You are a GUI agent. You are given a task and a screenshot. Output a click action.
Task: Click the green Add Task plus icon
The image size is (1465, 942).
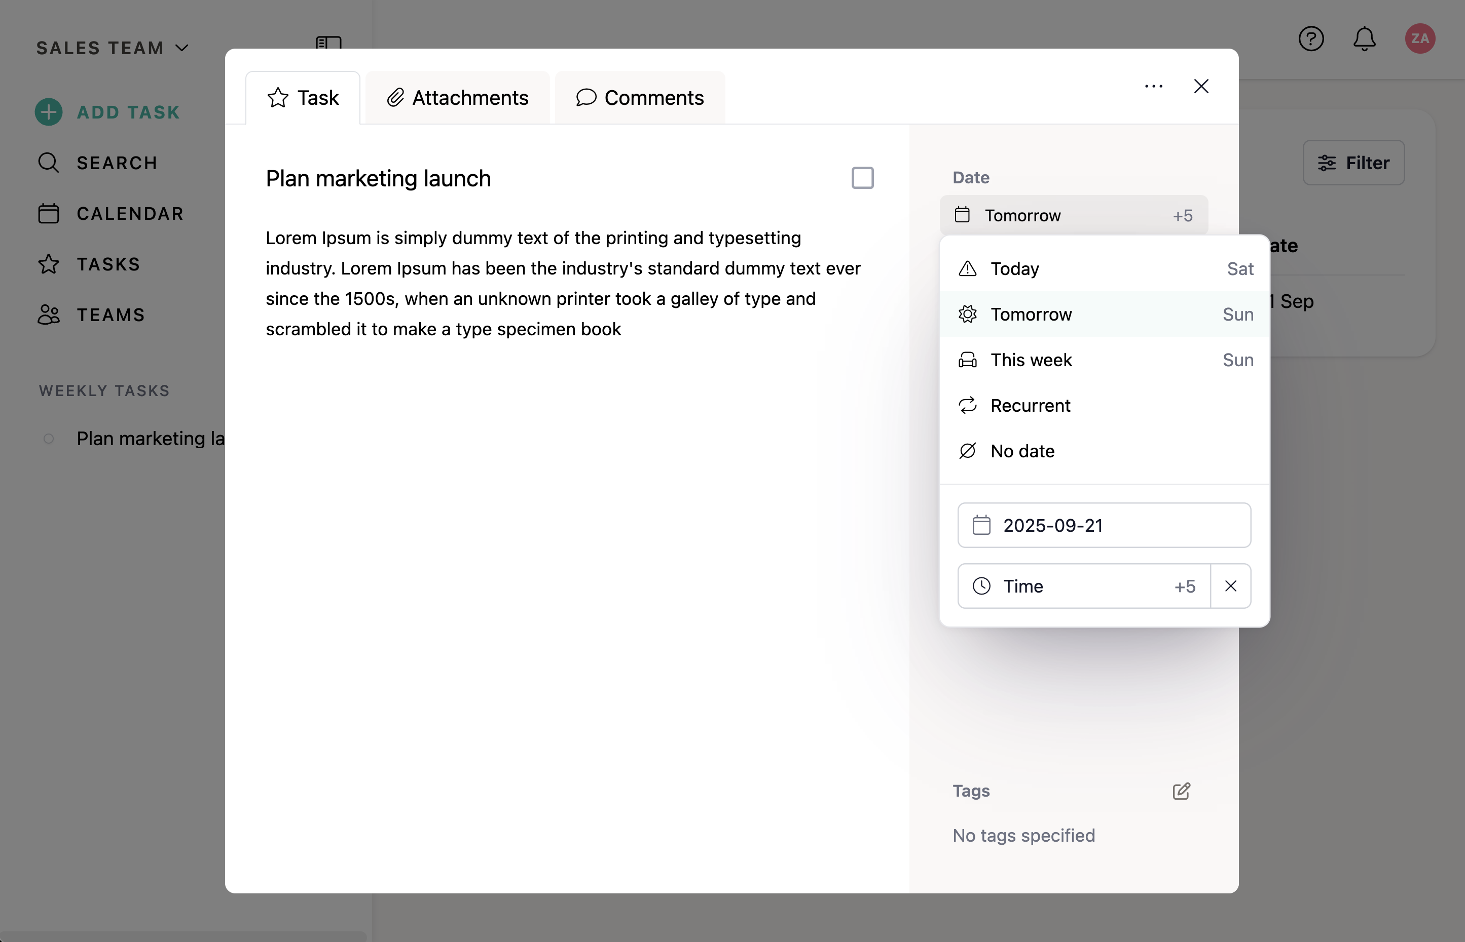point(48,112)
